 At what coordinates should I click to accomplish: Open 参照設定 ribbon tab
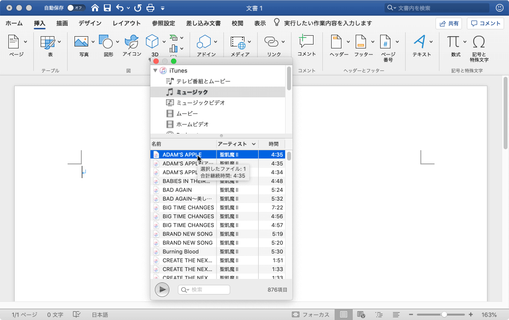[x=164, y=23]
